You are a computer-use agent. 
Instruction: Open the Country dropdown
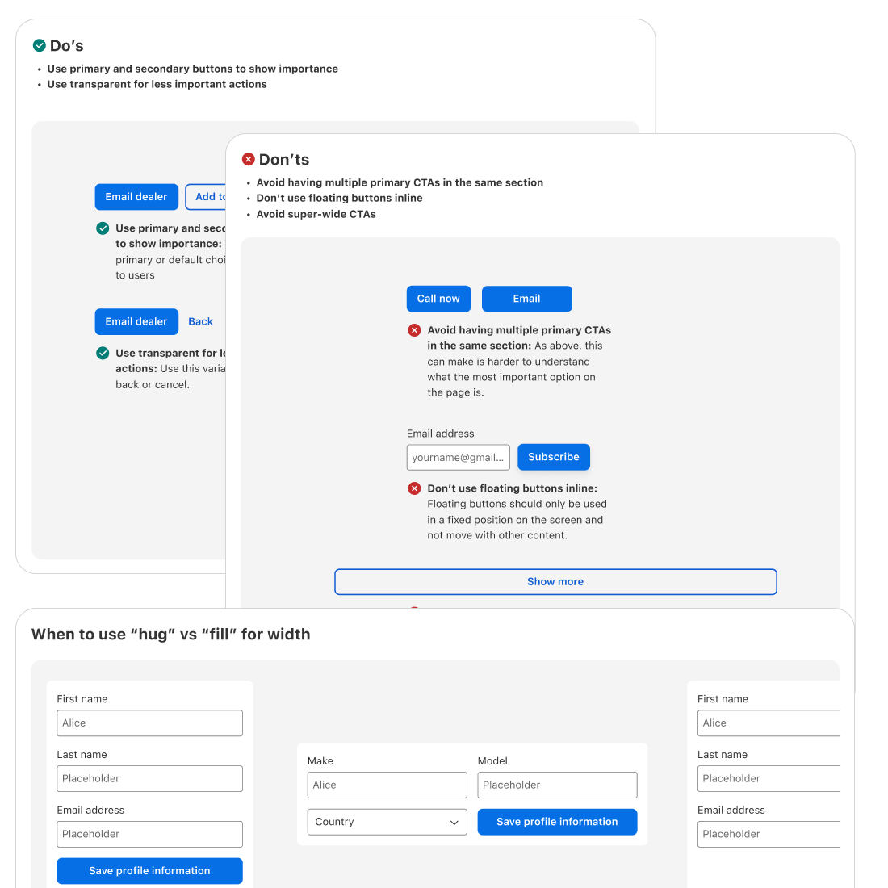pyautogui.click(x=387, y=822)
